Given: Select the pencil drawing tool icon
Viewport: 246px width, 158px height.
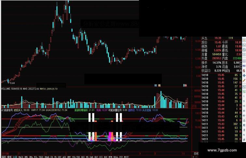Looking at the screenshot, I should (244, 80).
